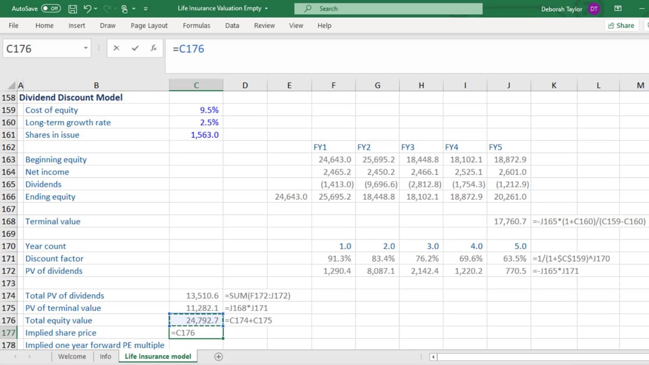This screenshot has height=365, width=649.
Task: Click into the Search box
Action: click(x=388, y=9)
